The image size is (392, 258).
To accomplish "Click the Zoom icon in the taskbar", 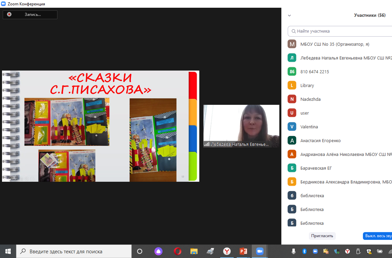I will click(x=259, y=251).
